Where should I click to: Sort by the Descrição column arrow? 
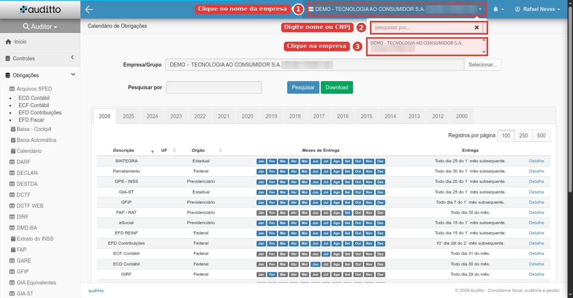(x=152, y=151)
